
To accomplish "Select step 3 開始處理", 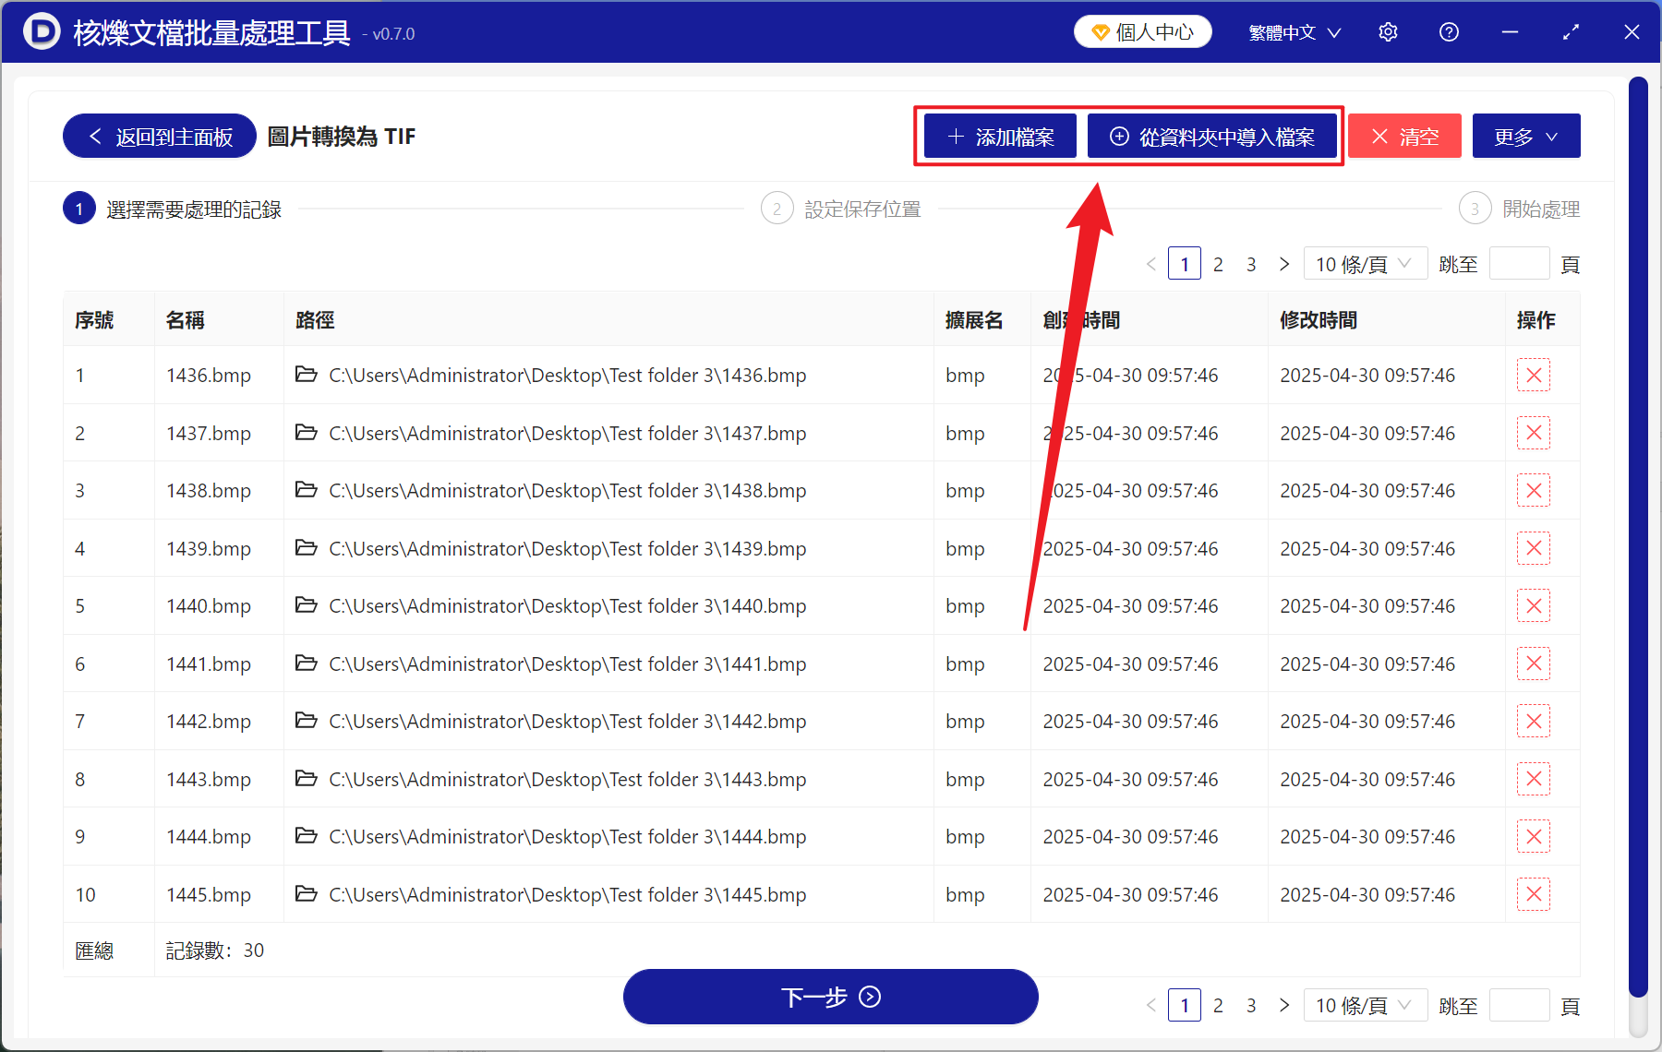I will tap(1520, 209).
